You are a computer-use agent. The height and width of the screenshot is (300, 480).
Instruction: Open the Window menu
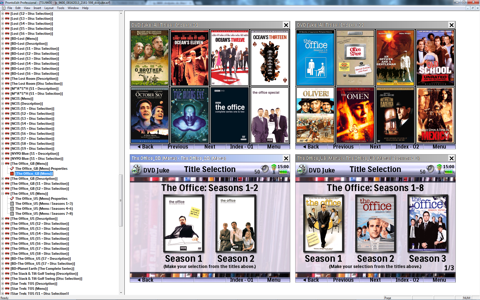point(73,8)
